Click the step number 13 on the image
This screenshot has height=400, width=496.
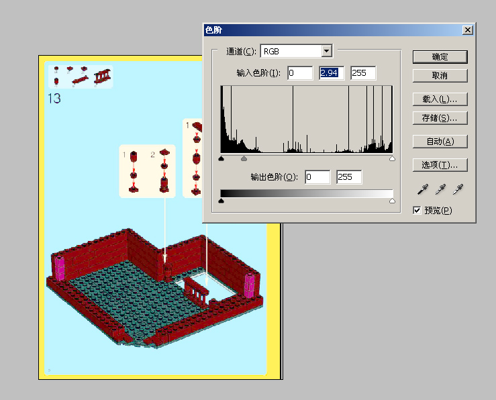pos(54,99)
